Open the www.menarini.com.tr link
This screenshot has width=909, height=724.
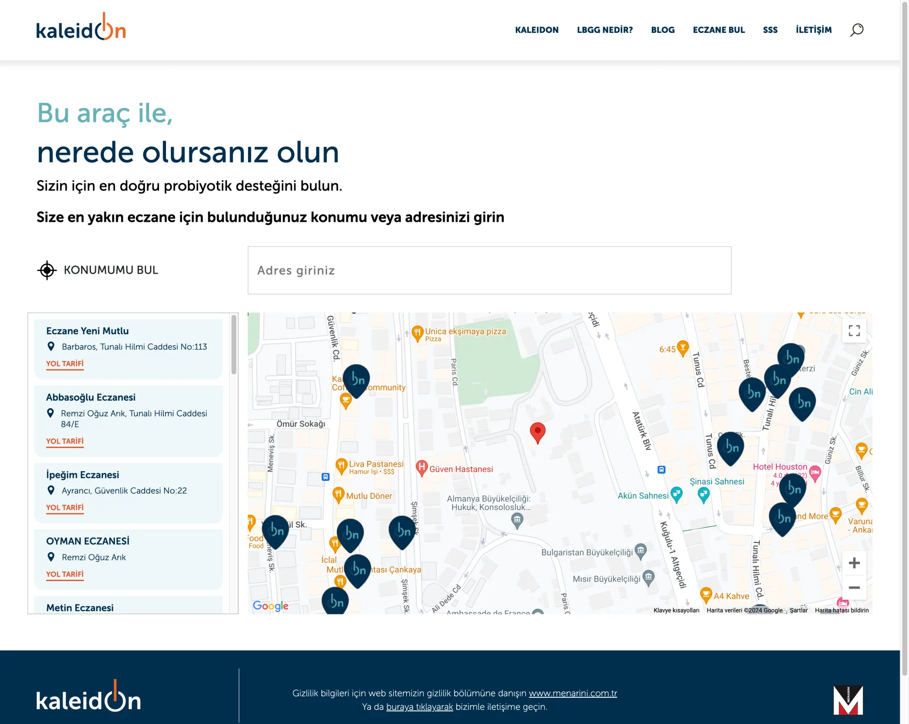(x=573, y=693)
